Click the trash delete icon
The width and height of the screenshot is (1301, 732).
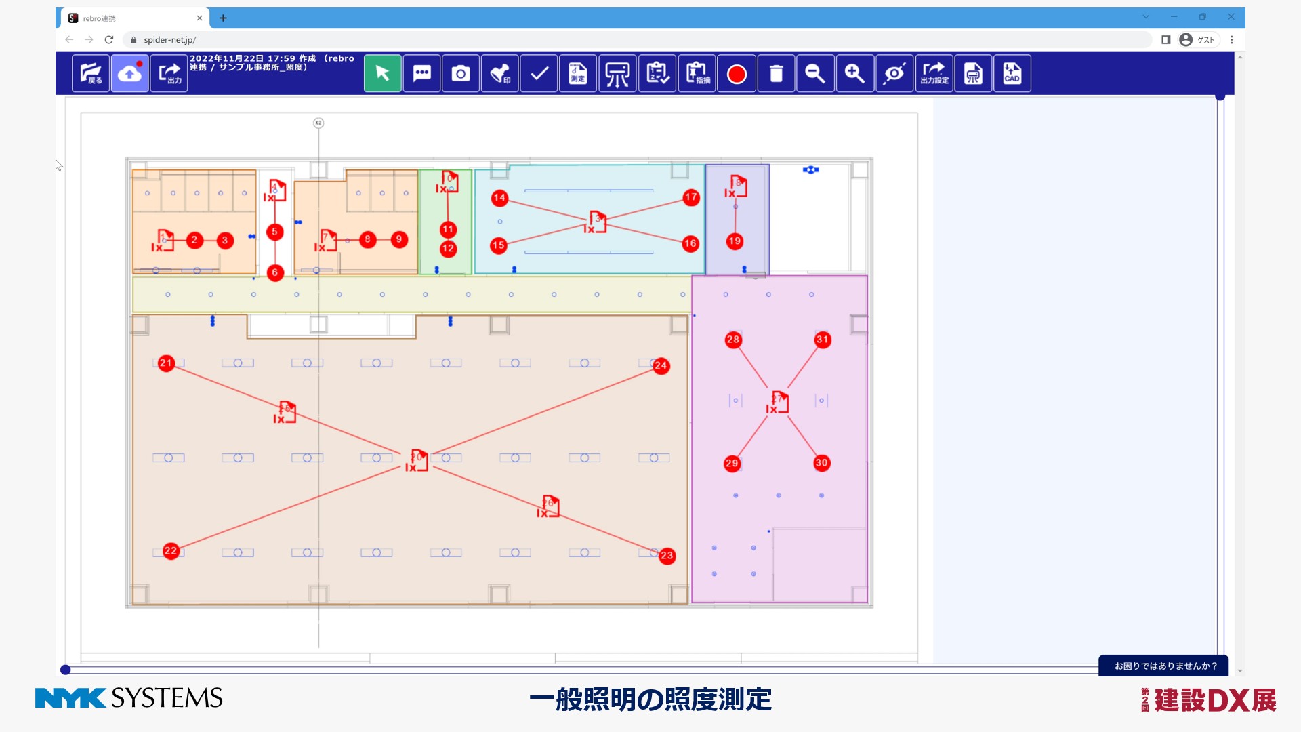(x=776, y=73)
